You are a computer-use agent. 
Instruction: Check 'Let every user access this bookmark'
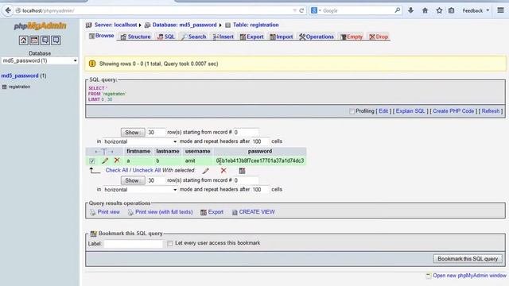pos(169,243)
